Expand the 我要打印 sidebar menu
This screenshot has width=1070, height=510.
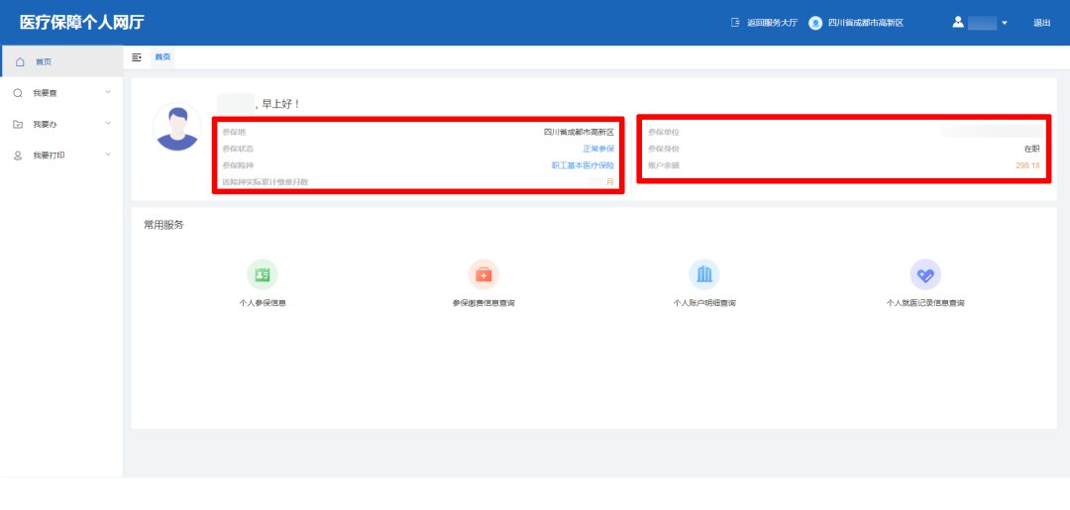pos(59,154)
